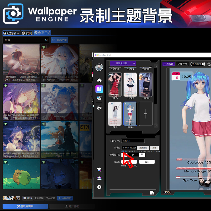Open the two frogs hugging wallpaper thumbnail
Image resolution: width=211 pixels, height=211 pixels.
point(21,174)
